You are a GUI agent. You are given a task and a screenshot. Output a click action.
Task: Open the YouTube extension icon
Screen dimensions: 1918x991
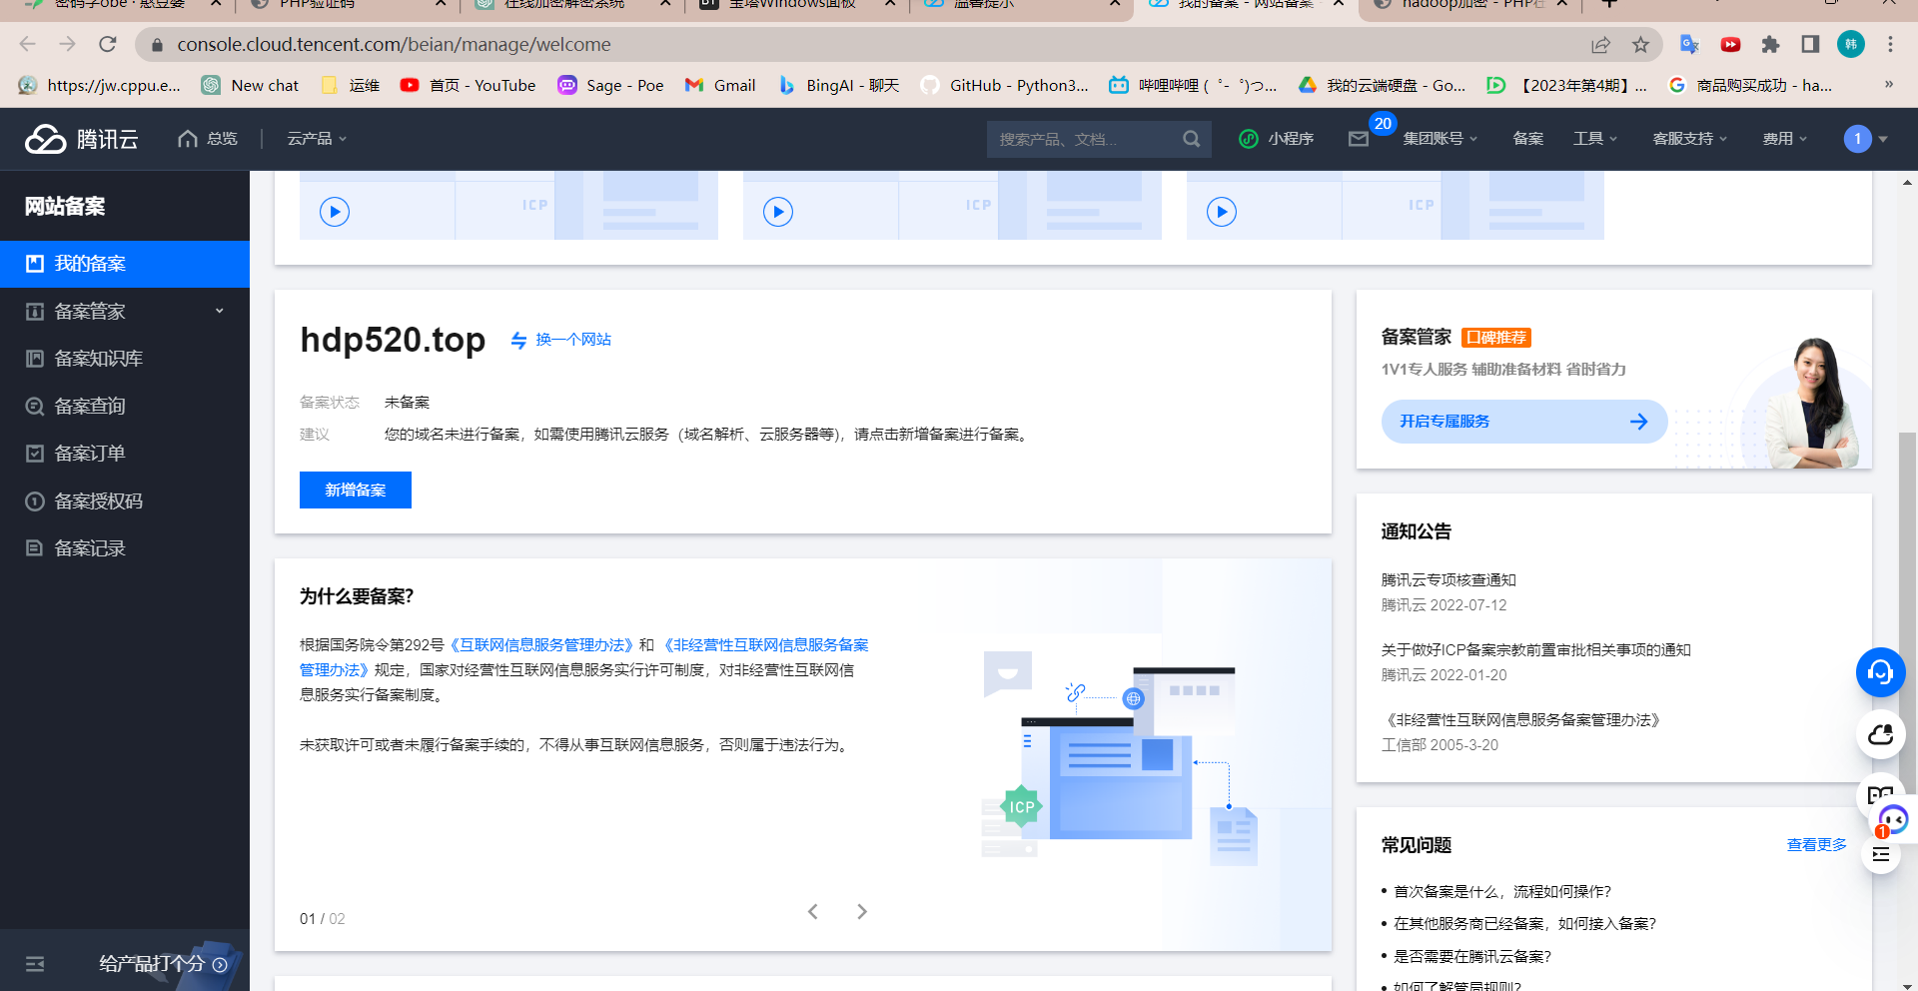tap(1730, 44)
